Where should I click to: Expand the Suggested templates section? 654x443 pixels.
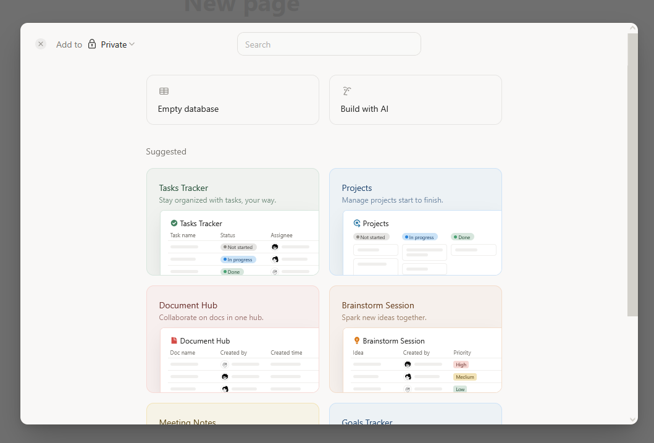[166, 151]
